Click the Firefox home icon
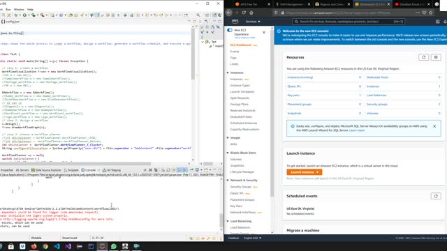The width and height of the screenshot is (447, 251). 251,13
